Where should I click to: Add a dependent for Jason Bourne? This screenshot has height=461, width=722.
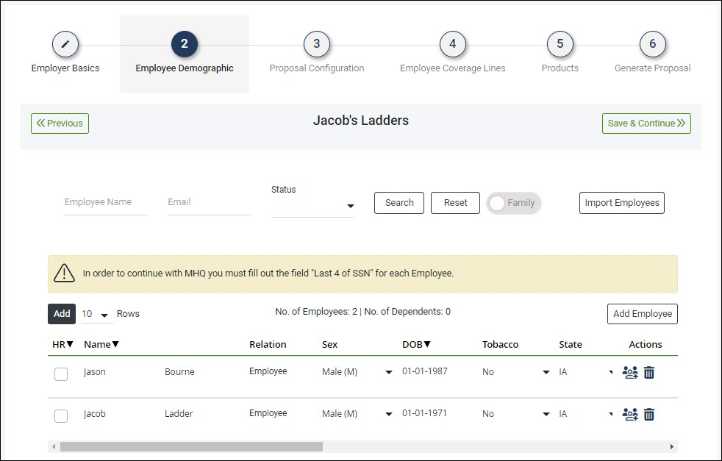pos(630,373)
